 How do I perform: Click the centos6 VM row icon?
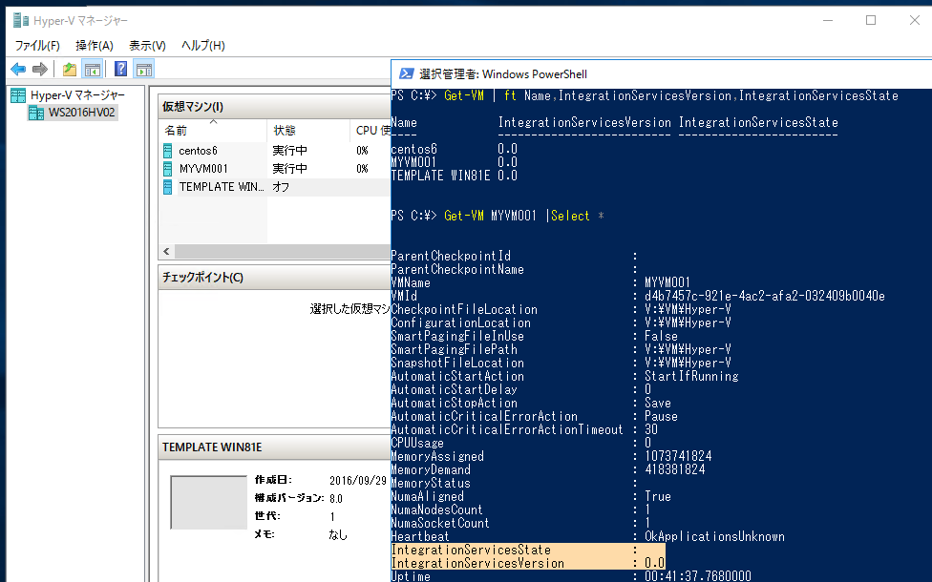[168, 151]
